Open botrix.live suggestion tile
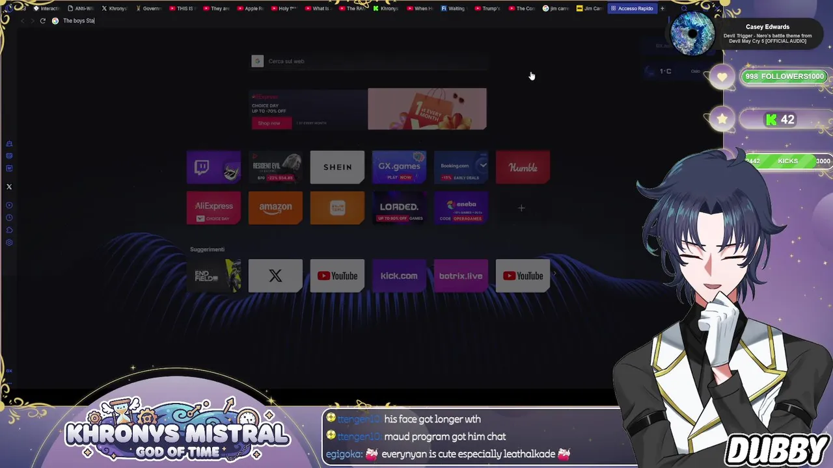This screenshot has height=468, width=833. tap(461, 276)
